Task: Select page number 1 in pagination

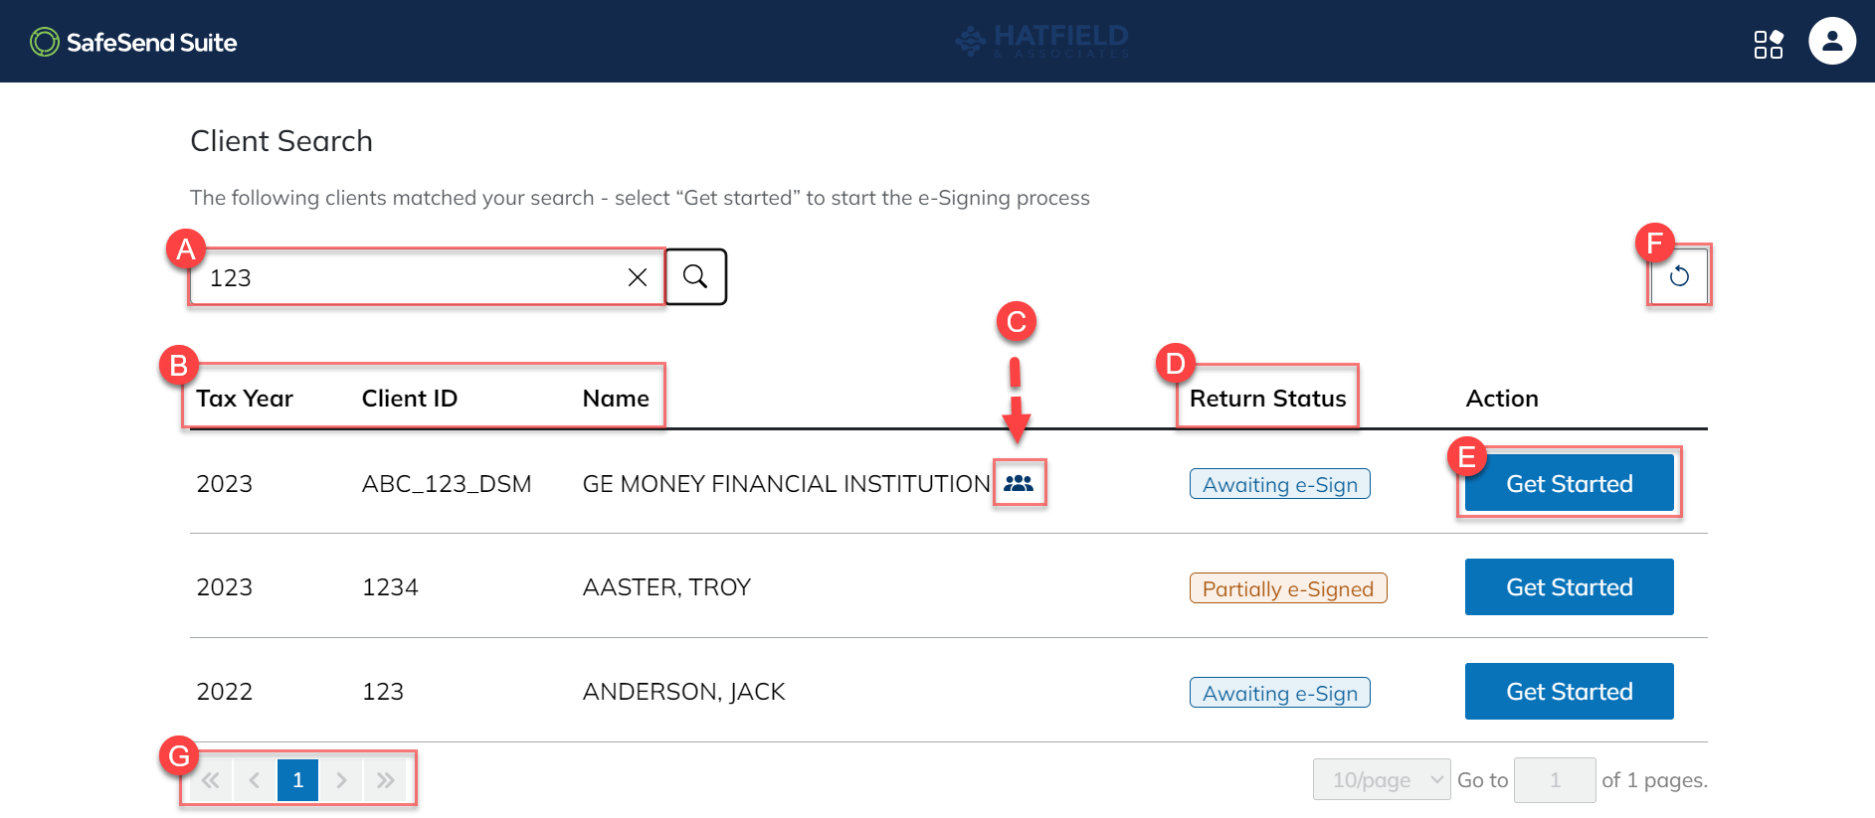Action: tap(297, 779)
